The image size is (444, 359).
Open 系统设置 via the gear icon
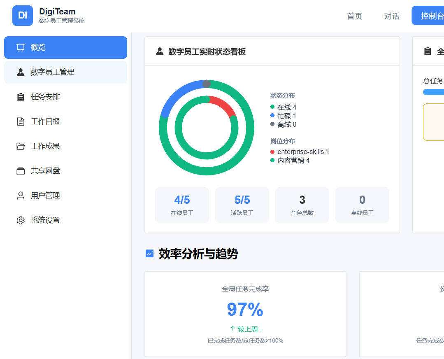[x=20, y=220]
